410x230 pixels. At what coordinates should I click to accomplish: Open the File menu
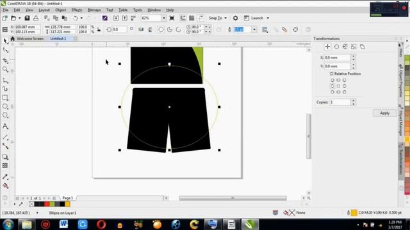(6, 10)
